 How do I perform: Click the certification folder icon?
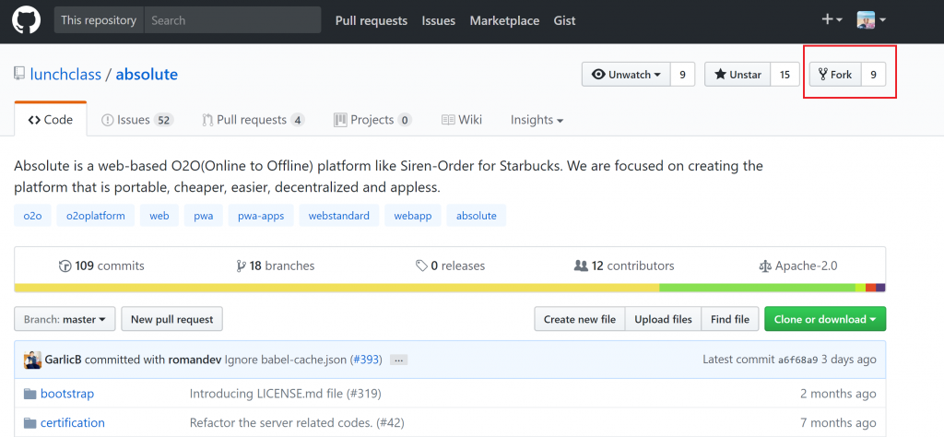pos(30,422)
